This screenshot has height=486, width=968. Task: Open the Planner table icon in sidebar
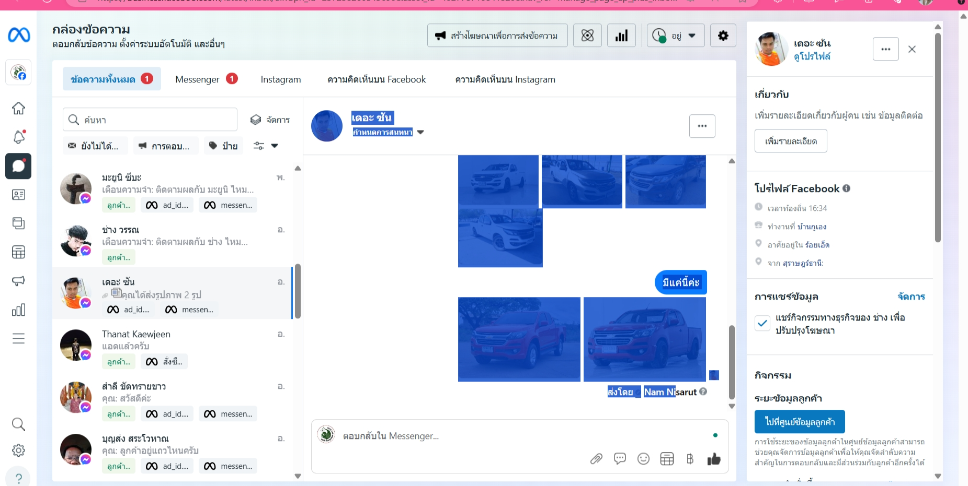pos(18,252)
